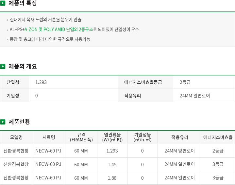Click the 1.88 thermal value cell
The width and height of the screenshot is (235, 185).
[112, 178]
